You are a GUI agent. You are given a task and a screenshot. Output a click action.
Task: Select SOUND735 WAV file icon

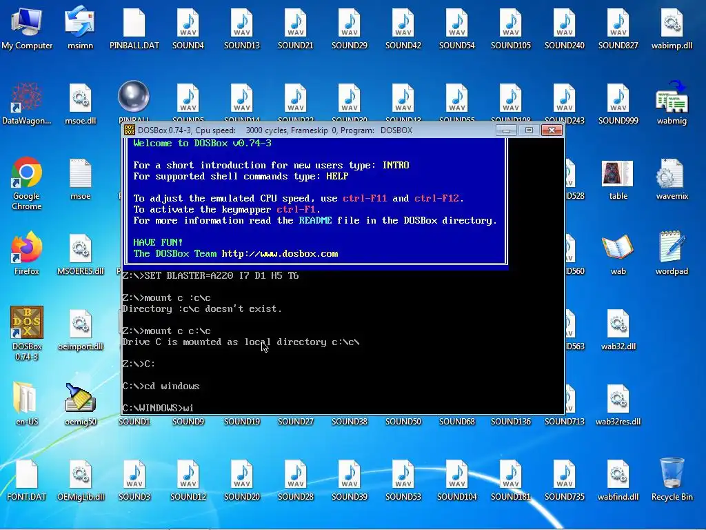coord(564,474)
